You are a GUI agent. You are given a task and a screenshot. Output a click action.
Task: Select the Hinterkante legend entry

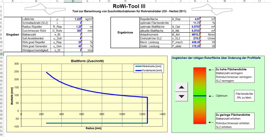(x=147, y=66)
